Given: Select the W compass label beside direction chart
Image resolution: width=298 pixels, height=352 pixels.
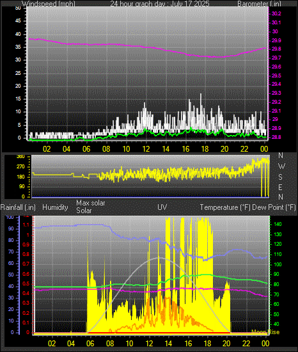Looking at the screenshot, I should (281, 166).
